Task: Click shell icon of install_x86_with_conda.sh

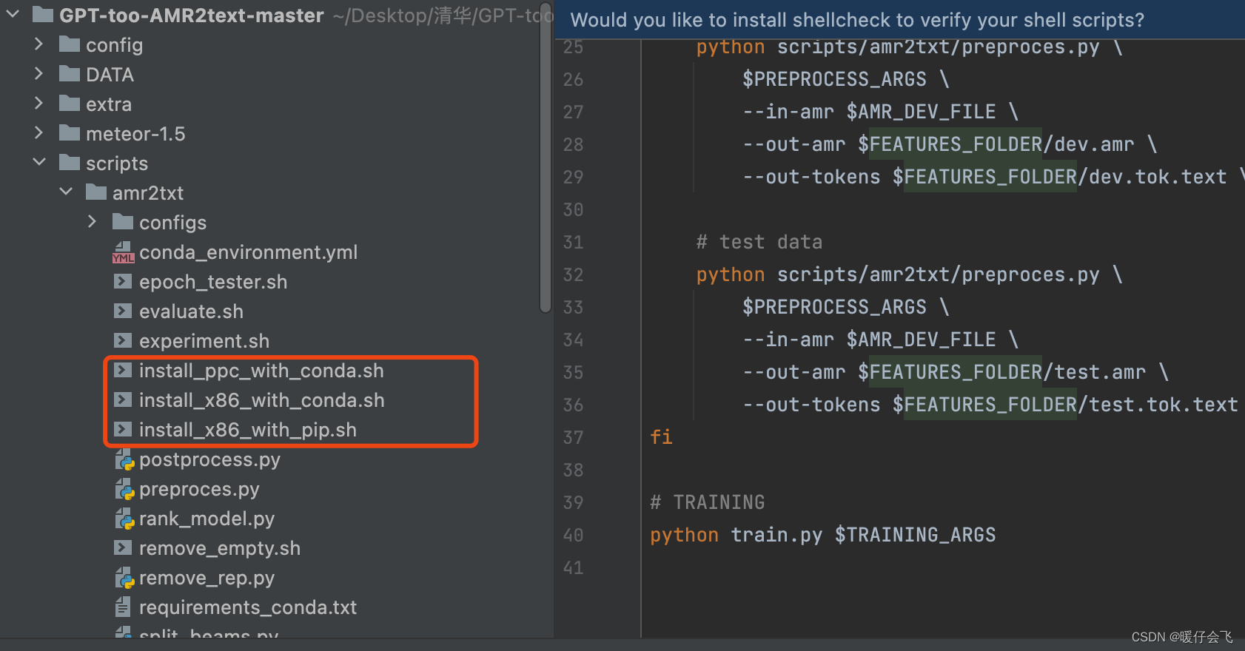Action: point(123,399)
